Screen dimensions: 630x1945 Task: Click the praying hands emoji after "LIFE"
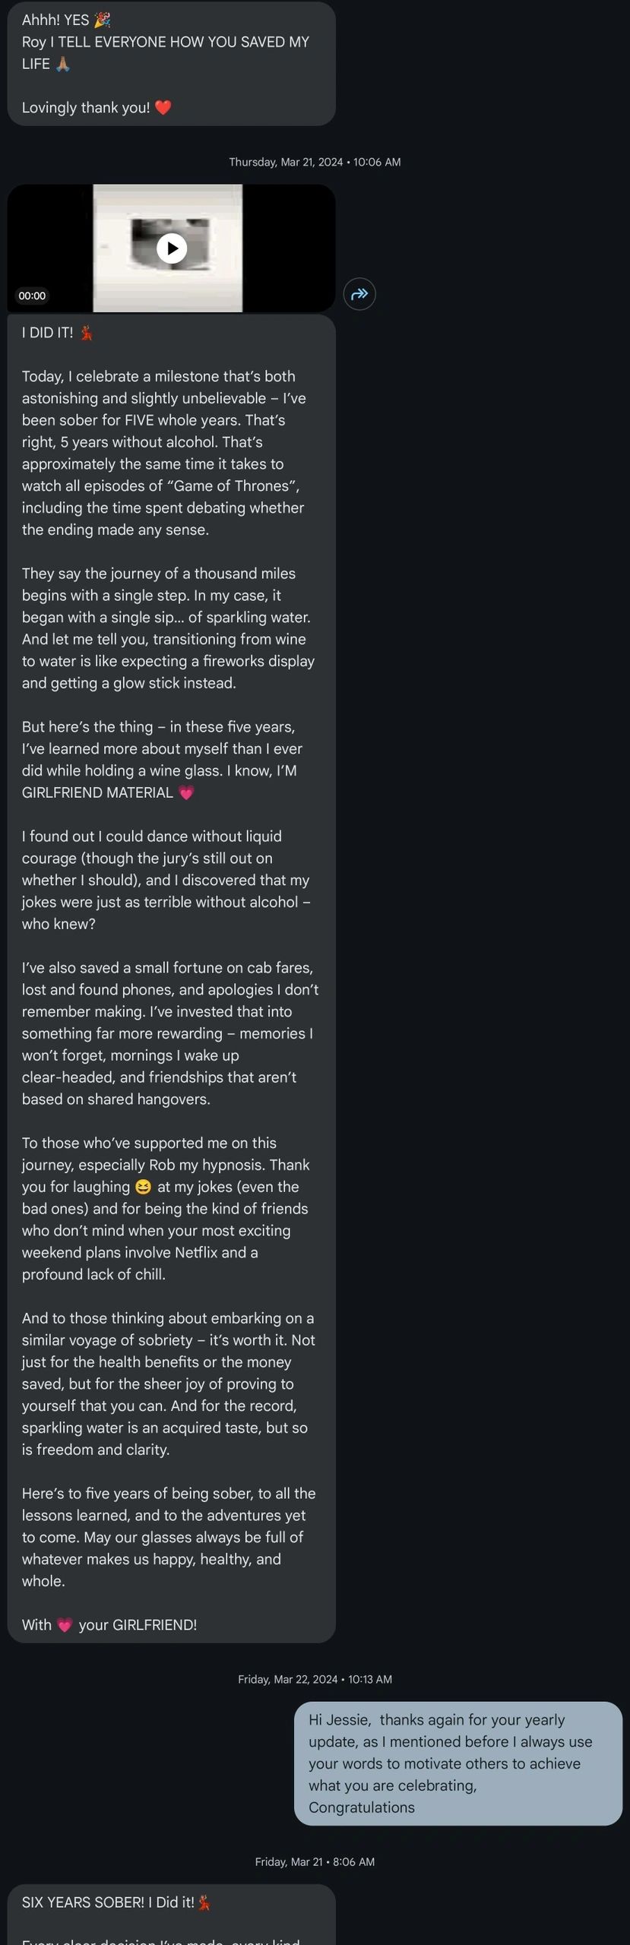pos(63,64)
